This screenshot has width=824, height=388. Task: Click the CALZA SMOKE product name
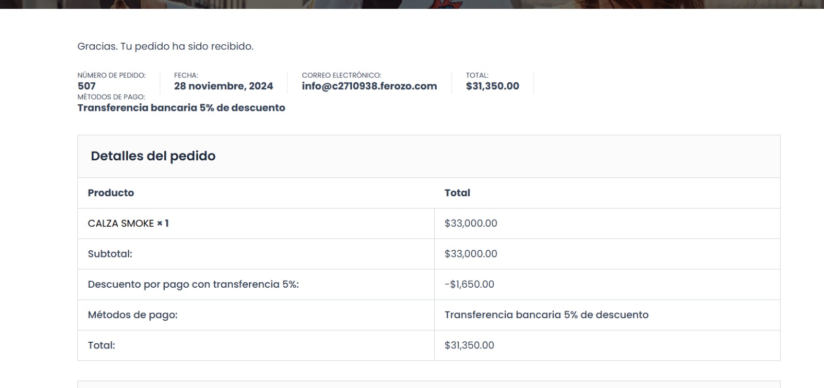121,224
